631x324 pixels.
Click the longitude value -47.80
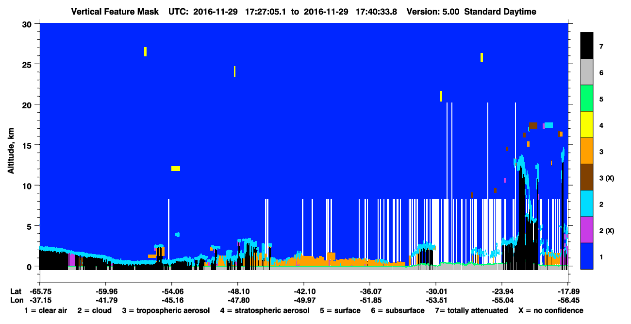pos(237,300)
